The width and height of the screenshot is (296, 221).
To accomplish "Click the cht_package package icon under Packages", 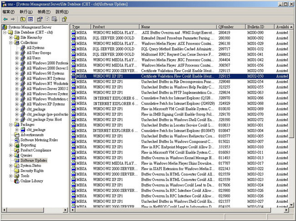I will (x=23, y=130).
